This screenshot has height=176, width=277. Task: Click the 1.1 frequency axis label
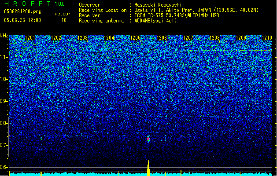click(x=4, y=57)
